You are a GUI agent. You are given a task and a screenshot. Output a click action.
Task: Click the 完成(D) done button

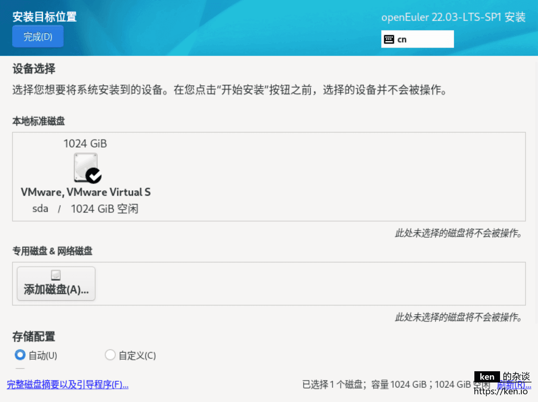(38, 36)
